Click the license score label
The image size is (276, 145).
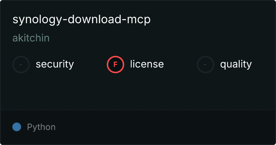pyautogui.click(x=147, y=64)
